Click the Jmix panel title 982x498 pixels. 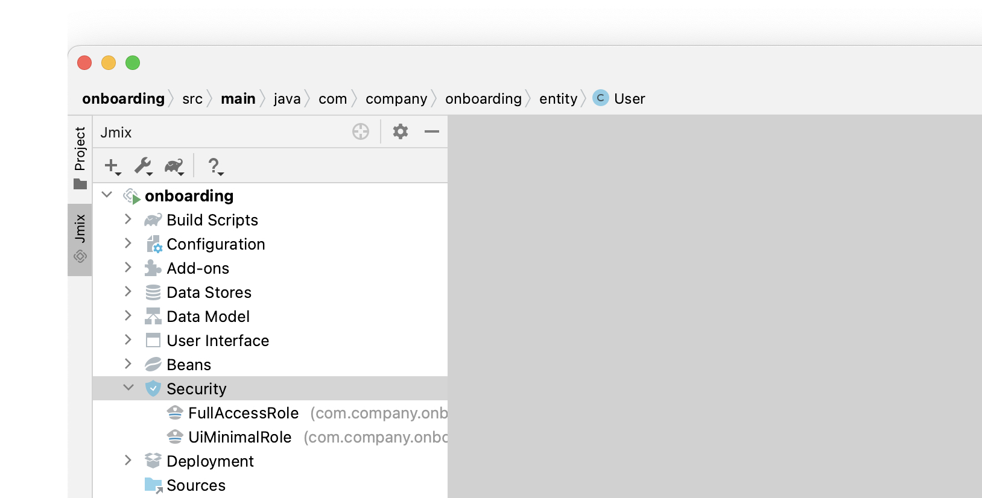point(116,132)
